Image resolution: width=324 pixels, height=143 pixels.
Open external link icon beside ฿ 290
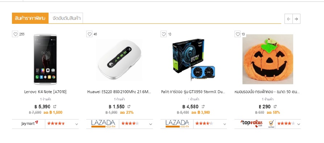275,107
